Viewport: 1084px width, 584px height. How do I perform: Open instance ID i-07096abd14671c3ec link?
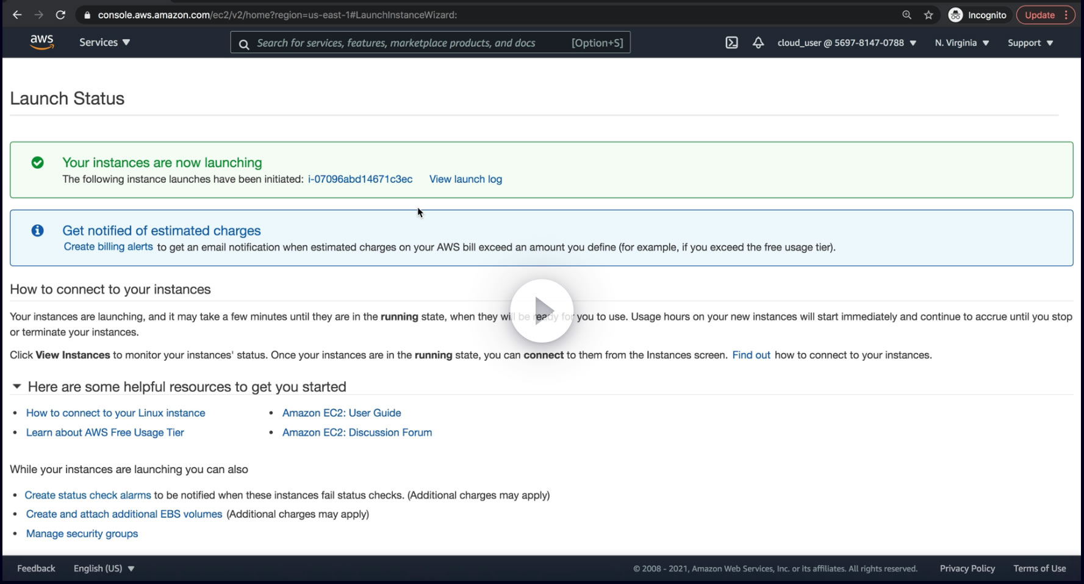[360, 179]
